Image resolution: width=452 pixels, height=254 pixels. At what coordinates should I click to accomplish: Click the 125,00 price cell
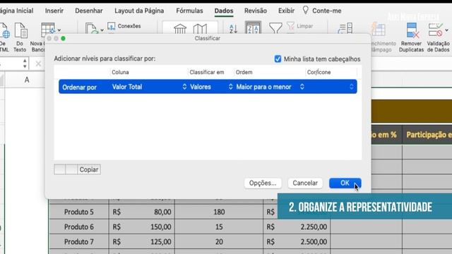coord(141,242)
